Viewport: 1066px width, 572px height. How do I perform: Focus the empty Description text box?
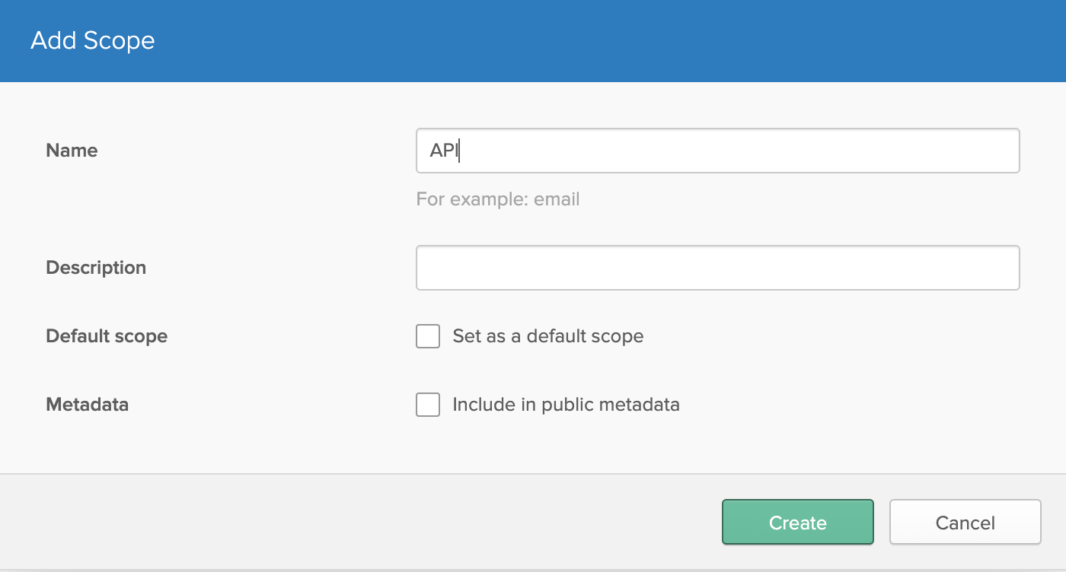(x=717, y=268)
